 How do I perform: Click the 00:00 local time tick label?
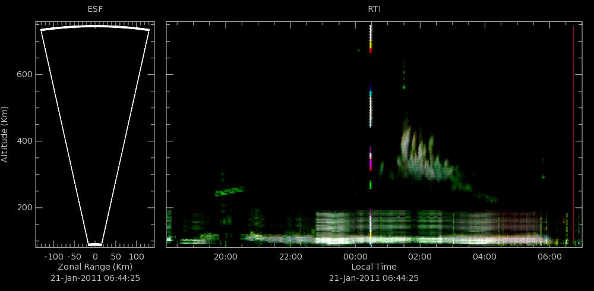(x=355, y=257)
